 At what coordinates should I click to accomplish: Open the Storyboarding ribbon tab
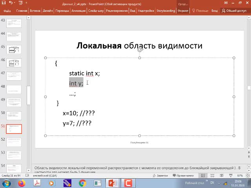point(166,11)
